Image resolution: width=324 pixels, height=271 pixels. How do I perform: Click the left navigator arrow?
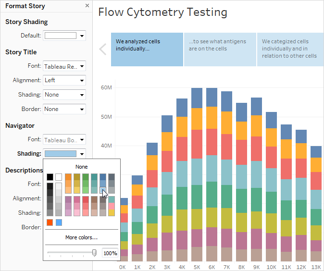click(103, 49)
